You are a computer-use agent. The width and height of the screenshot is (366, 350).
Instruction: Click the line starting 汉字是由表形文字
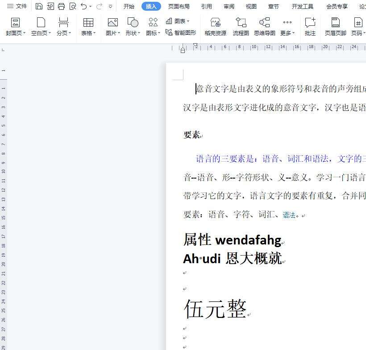pos(274,107)
